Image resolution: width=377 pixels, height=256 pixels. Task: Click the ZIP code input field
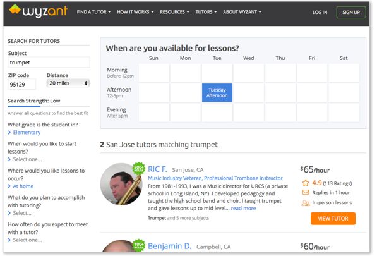tap(21, 85)
